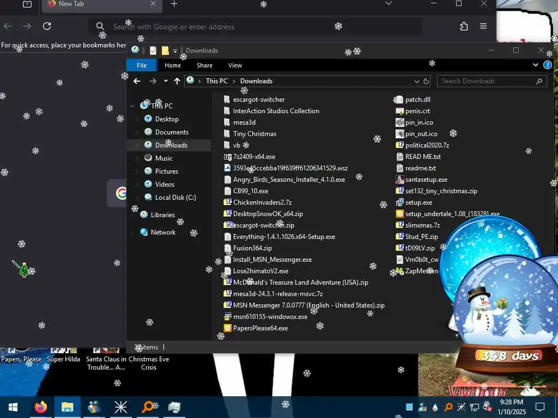The width and height of the screenshot is (558, 418).
Task: Open the Windows Start menu
Action: pos(13,407)
